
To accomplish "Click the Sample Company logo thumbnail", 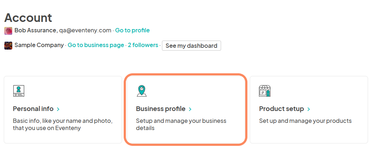I will 8,46.
